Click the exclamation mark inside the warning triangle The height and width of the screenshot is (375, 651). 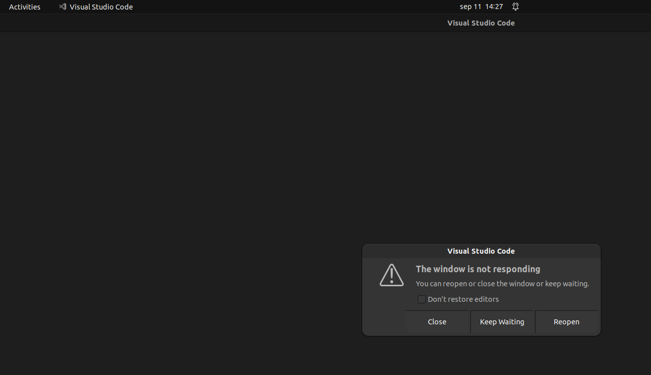pyautogui.click(x=392, y=276)
